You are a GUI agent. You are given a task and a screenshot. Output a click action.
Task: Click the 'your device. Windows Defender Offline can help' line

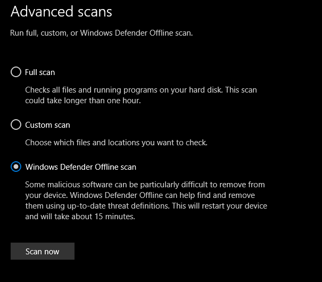(140, 195)
